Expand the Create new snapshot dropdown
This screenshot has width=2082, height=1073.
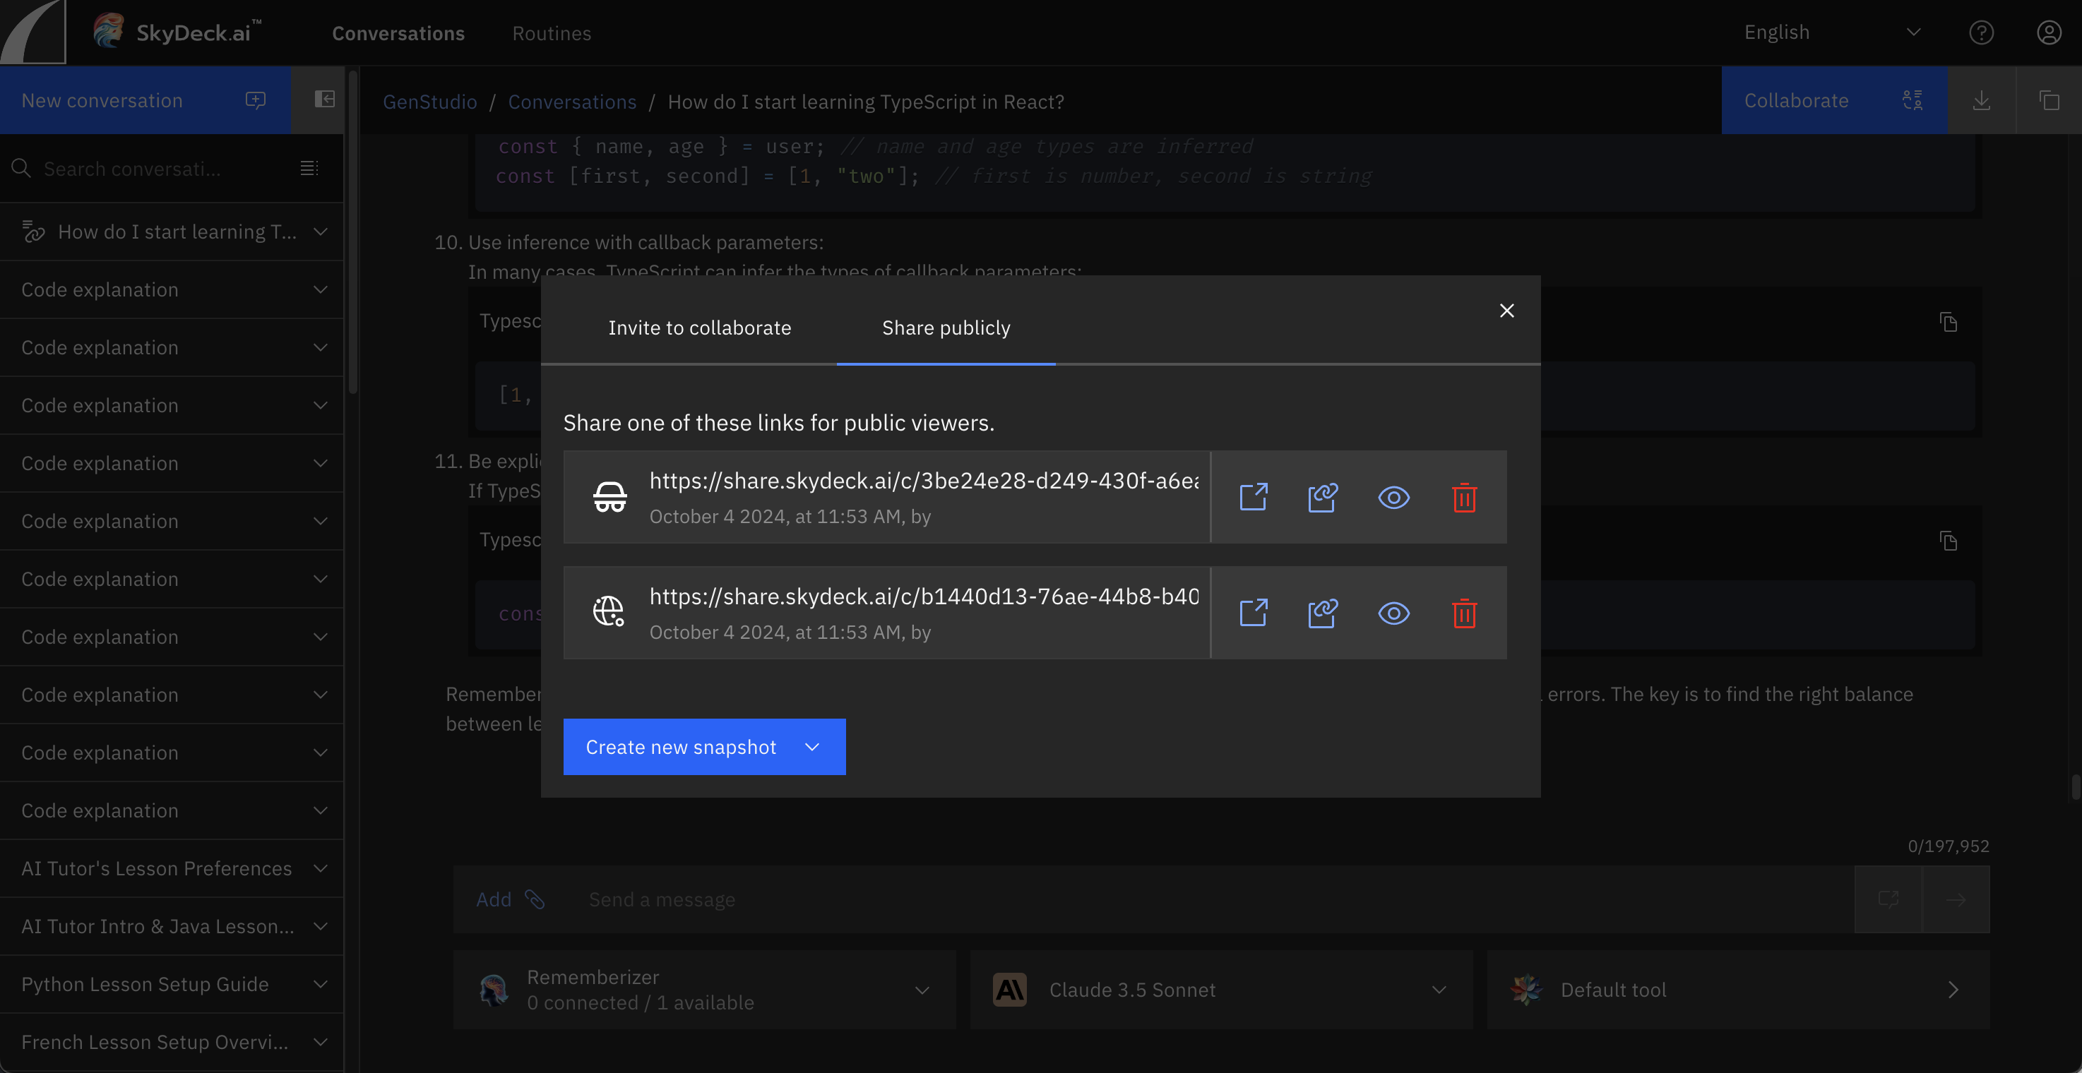(812, 747)
